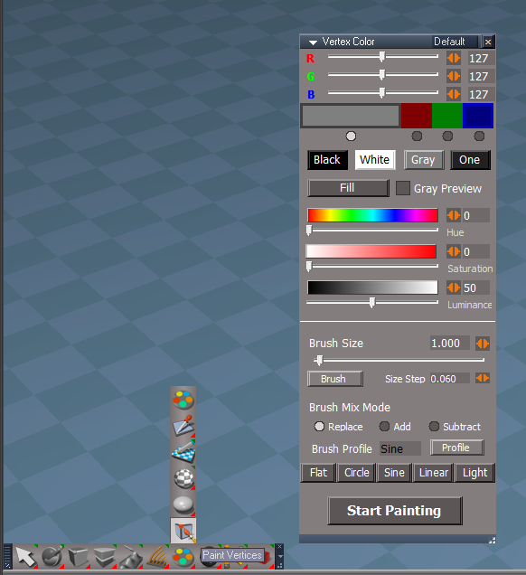
Task: Choose the Linear brush profile tab
Action: pyautogui.click(x=433, y=473)
